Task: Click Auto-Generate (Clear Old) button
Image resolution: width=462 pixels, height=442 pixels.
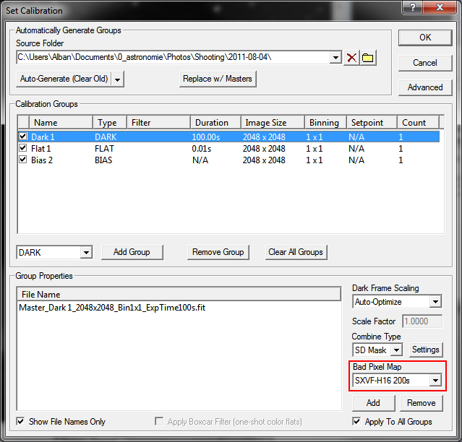Action: pyautogui.click(x=64, y=79)
